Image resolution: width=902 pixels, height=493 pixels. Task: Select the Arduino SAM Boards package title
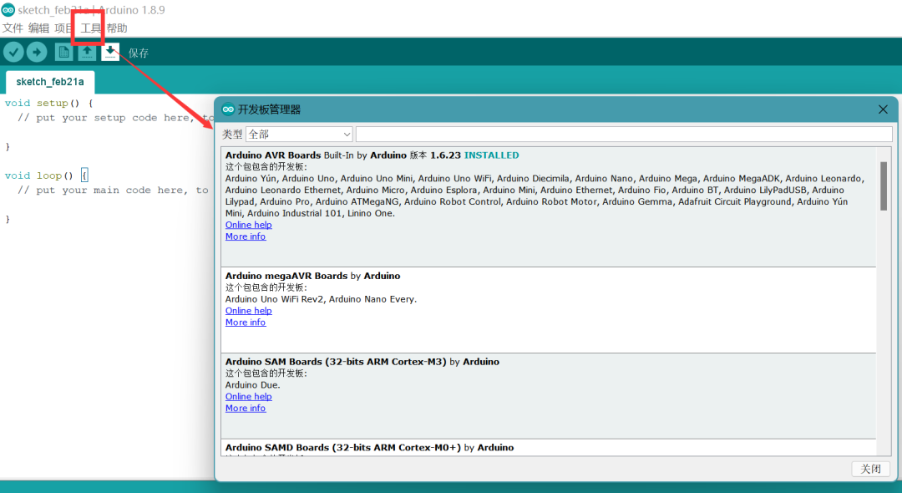336,361
